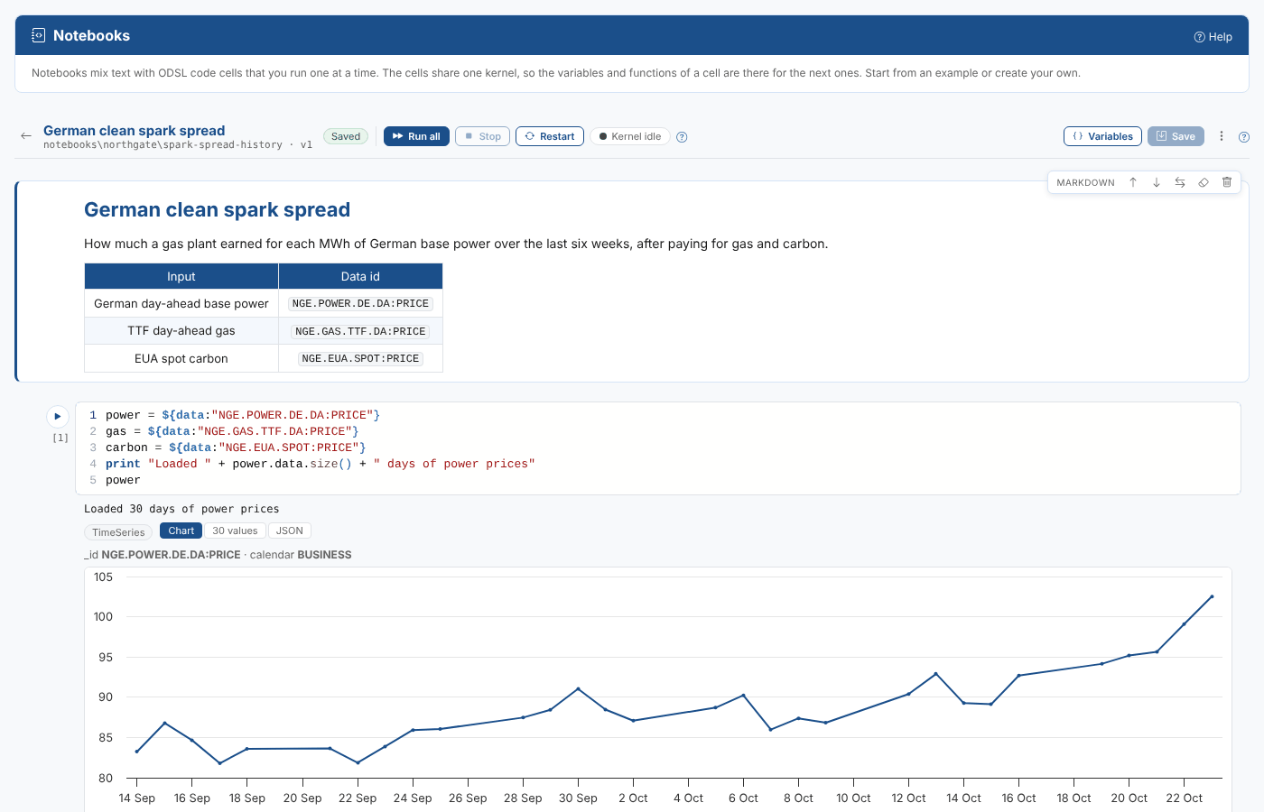Click the German day-ahead base power cell
Viewport: 1264px width, 812px height.
pyautogui.click(x=181, y=304)
